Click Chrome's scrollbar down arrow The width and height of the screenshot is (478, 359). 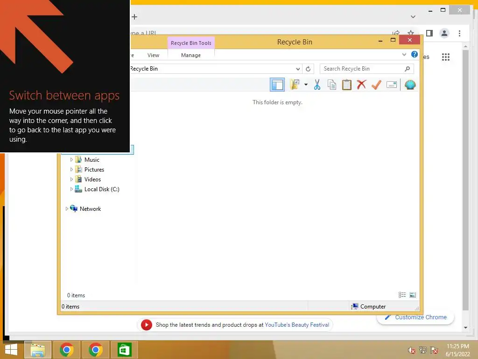465,328
